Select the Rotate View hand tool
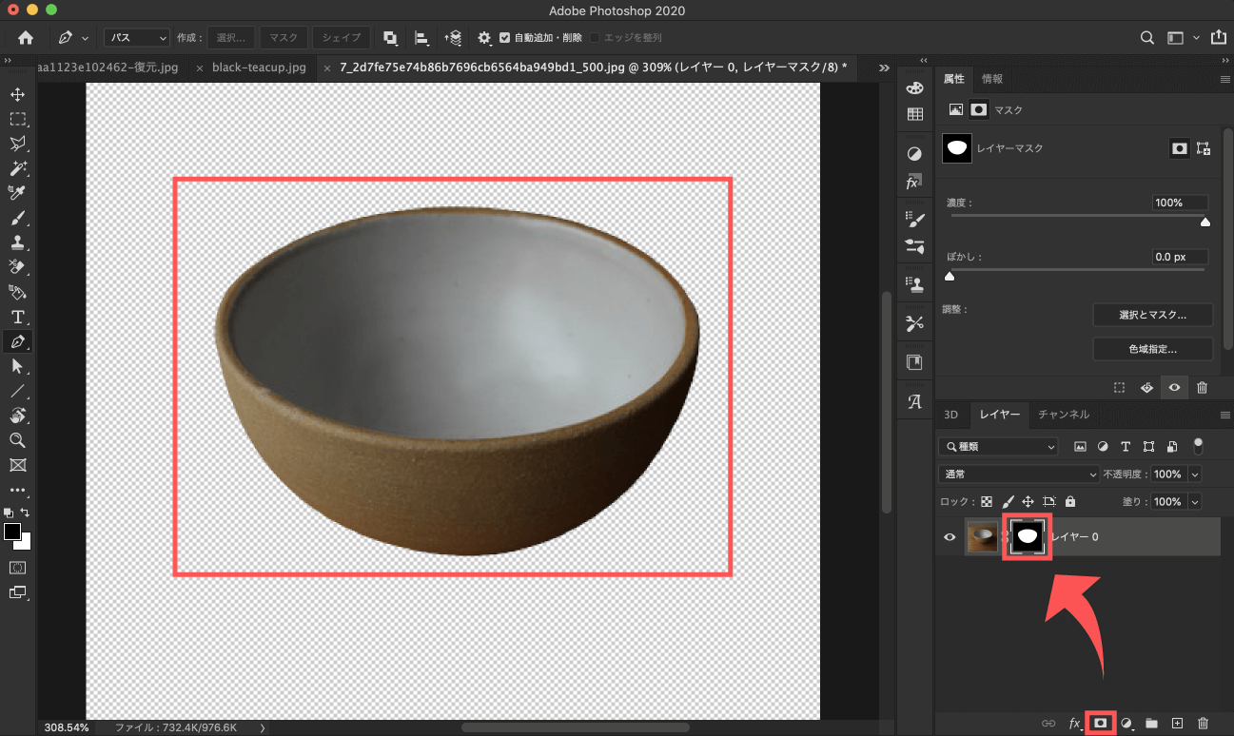The image size is (1234, 736). pos(18,416)
